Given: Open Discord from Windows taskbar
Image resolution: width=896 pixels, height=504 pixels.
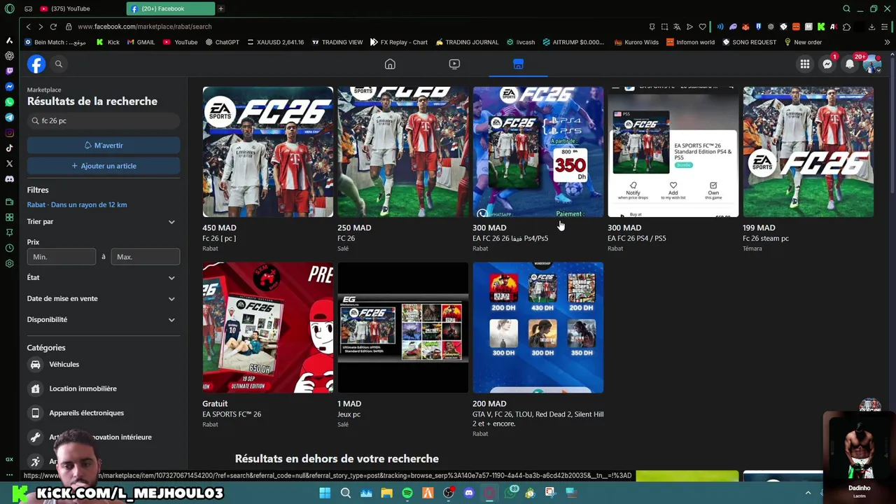Looking at the screenshot, I should (x=469, y=493).
